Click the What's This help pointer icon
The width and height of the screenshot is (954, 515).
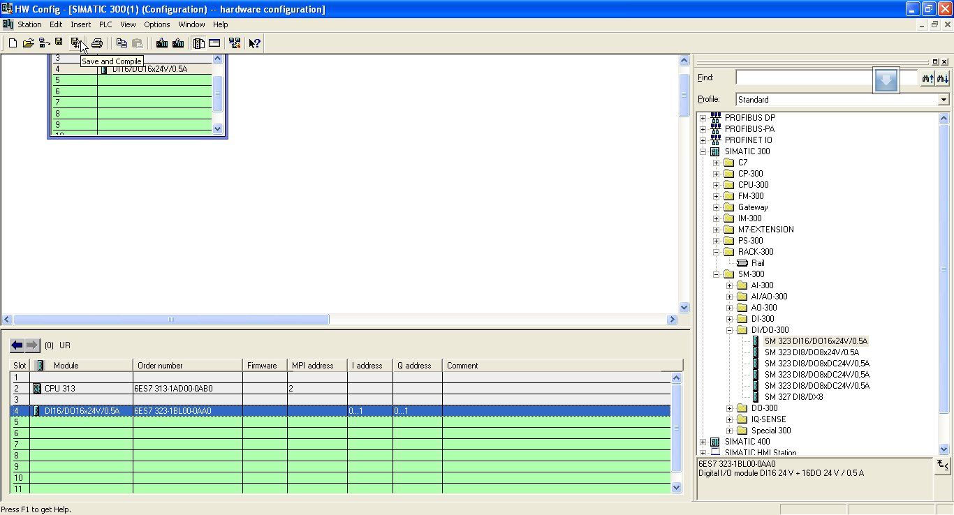[254, 43]
